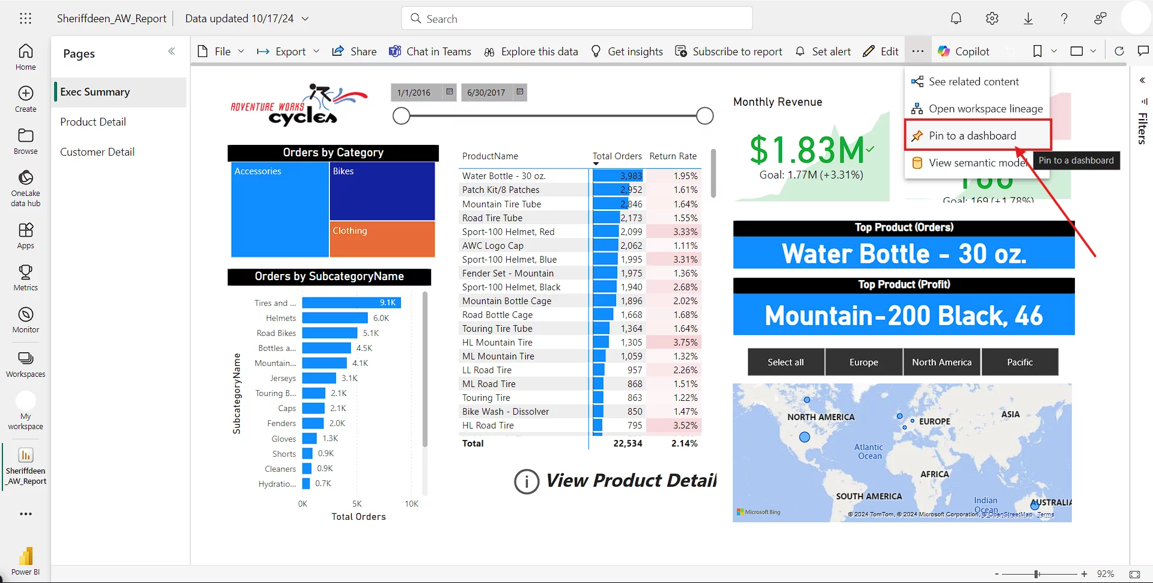Expand the Data updated dropdown

pos(305,19)
